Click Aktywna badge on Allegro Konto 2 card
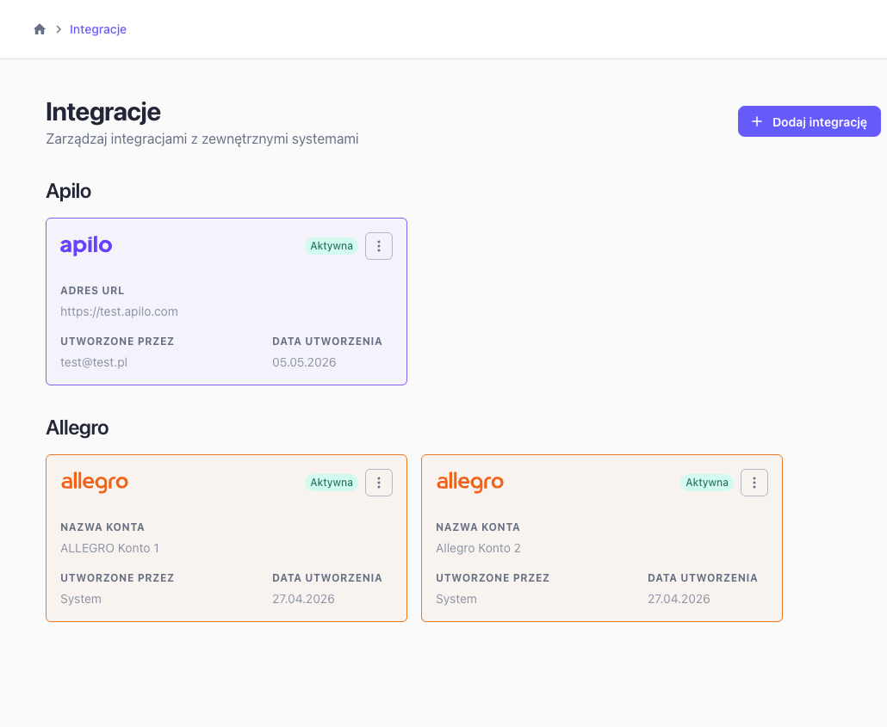 [706, 483]
